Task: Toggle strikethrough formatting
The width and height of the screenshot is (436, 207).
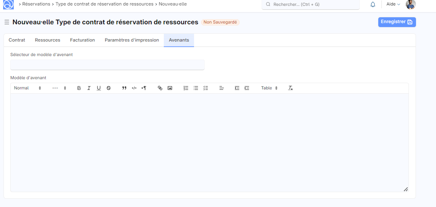Action: click(x=108, y=88)
